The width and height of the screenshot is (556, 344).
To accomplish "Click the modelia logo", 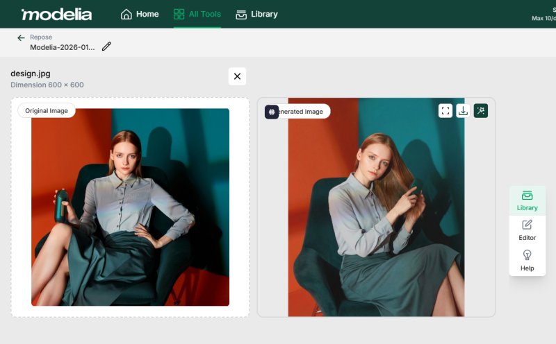I will (56, 14).
